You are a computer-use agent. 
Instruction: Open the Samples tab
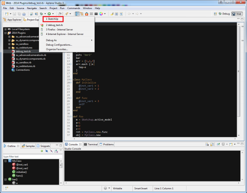coord(28,146)
